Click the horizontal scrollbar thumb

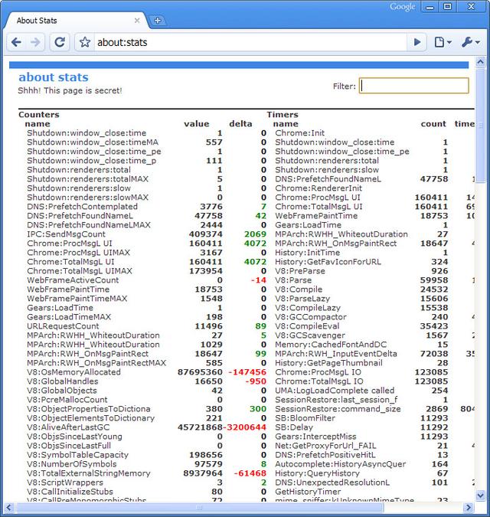coord(199,507)
